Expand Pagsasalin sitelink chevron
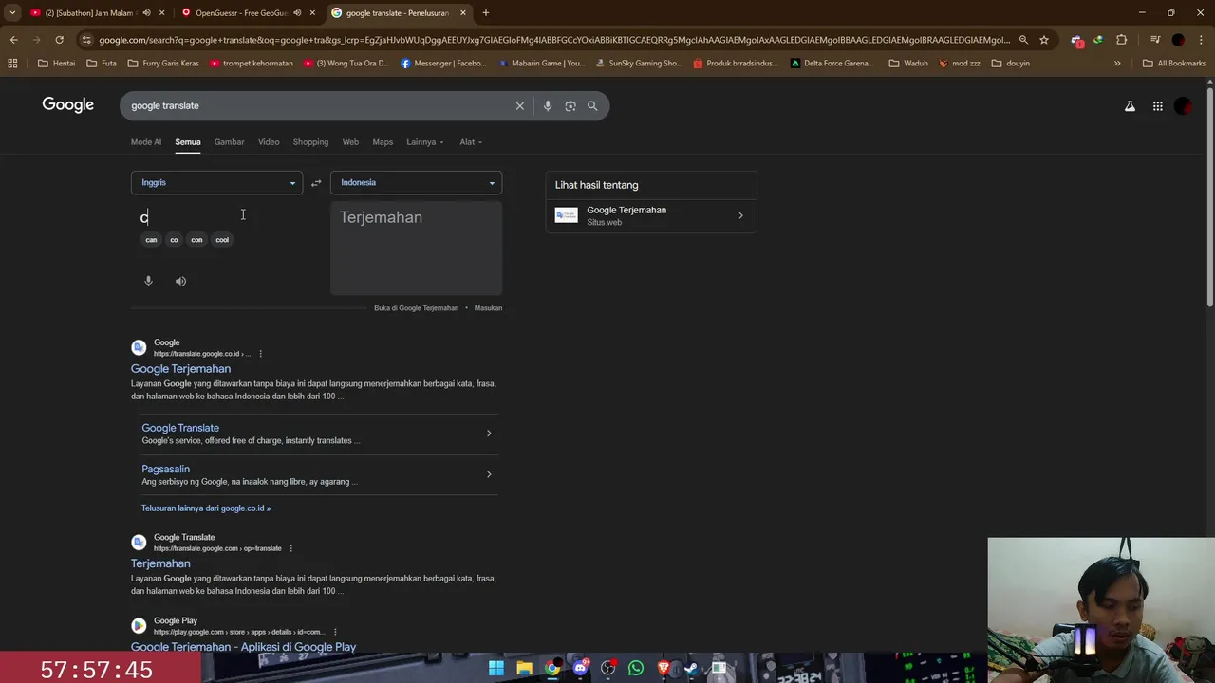This screenshot has height=683, width=1215. coord(489,474)
